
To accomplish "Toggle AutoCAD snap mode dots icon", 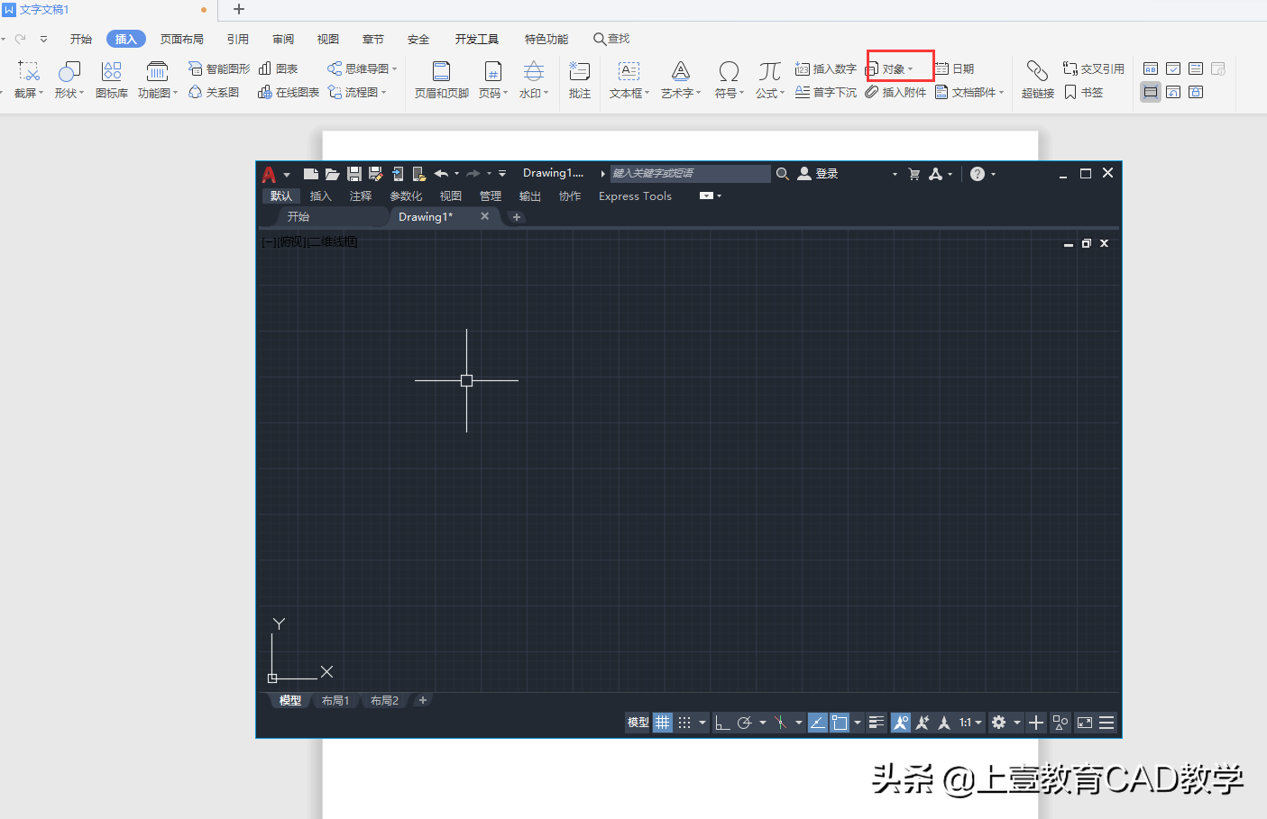I will tap(684, 723).
